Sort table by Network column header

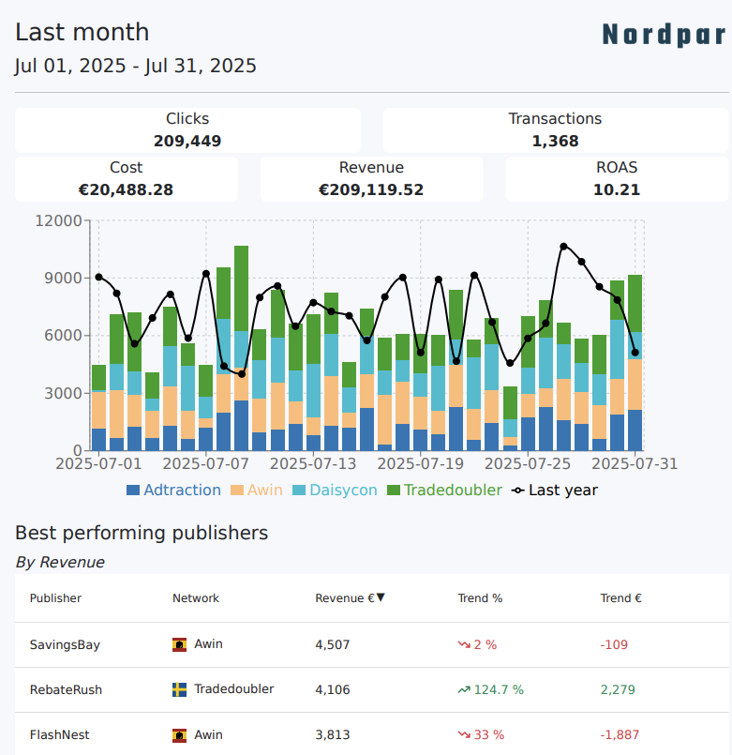[x=195, y=598]
